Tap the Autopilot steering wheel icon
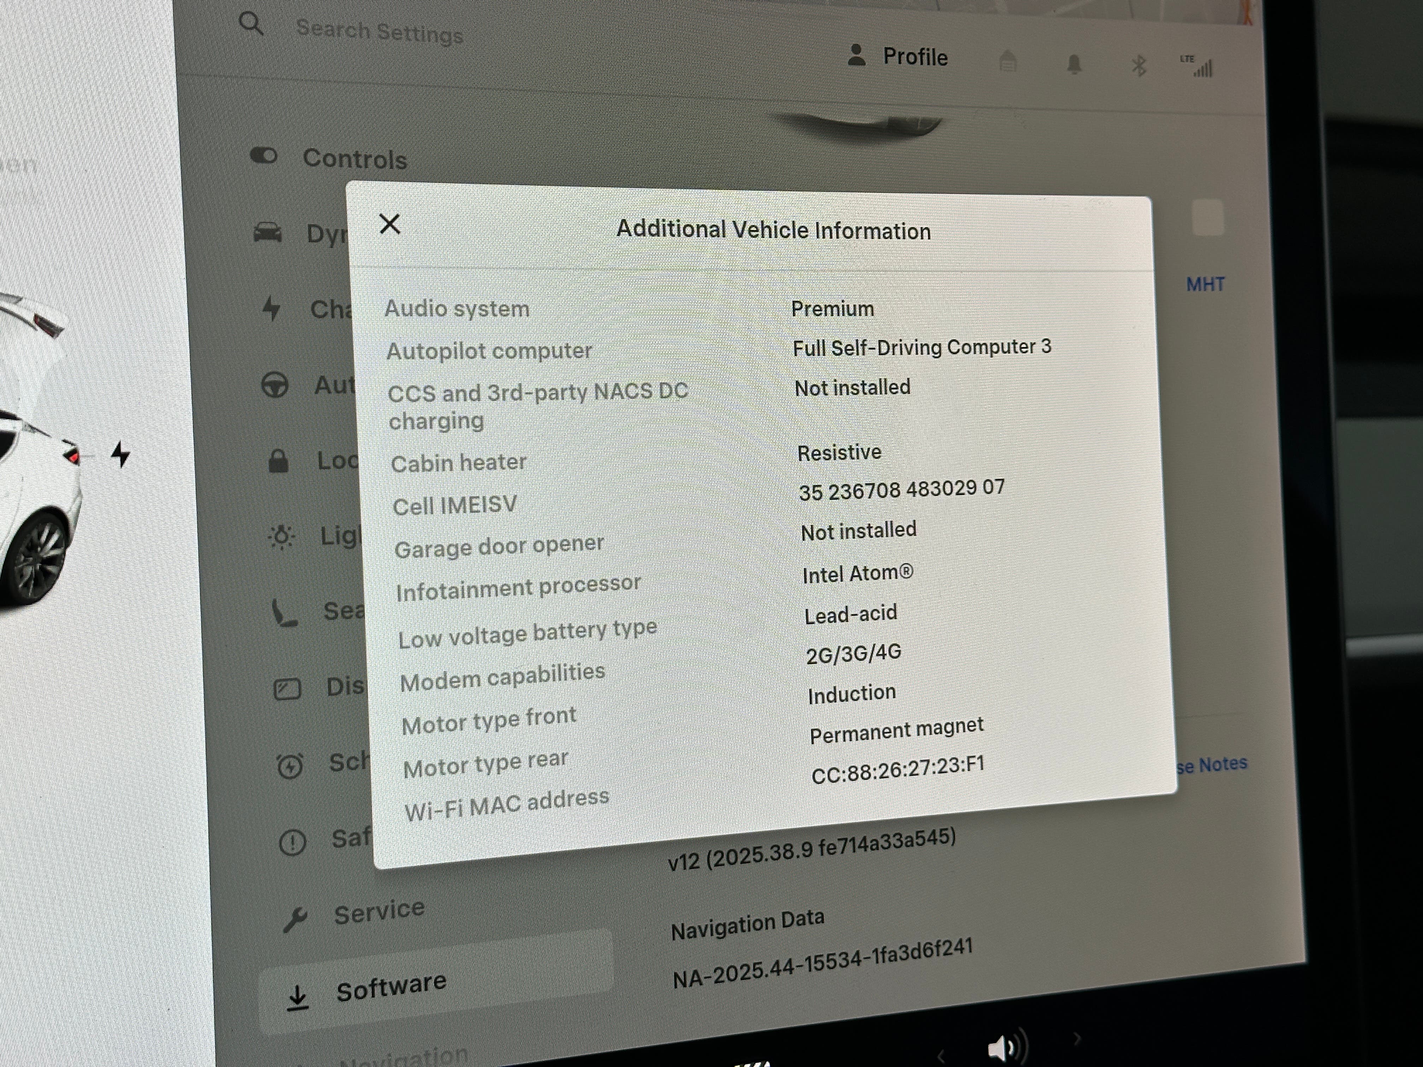This screenshot has width=1423, height=1067. pyautogui.click(x=275, y=385)
